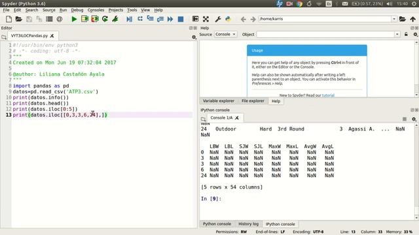Open the Debug menu
Image resolution: width=419 pixels, height=235 pixels.
click(77, 10)
